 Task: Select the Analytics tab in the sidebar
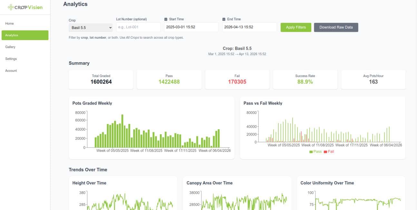tap(12, 35)
